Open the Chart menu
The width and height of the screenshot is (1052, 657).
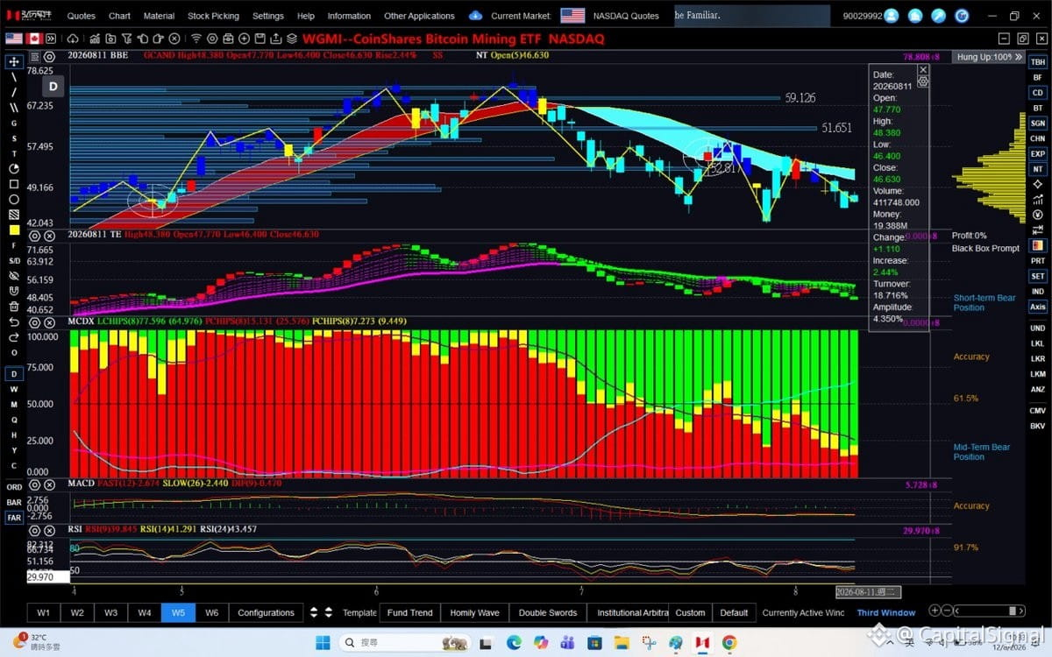point(119,16)
